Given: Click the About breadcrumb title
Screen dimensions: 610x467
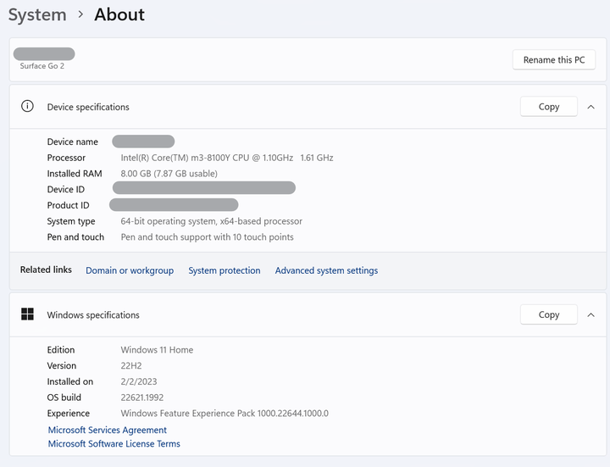Looking at the screenshot, I should click(119, 14).
